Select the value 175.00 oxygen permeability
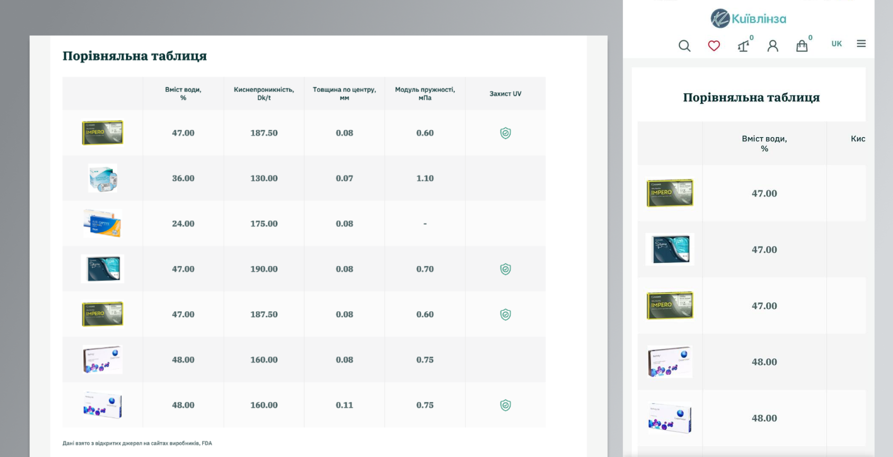 pos(264,223)
